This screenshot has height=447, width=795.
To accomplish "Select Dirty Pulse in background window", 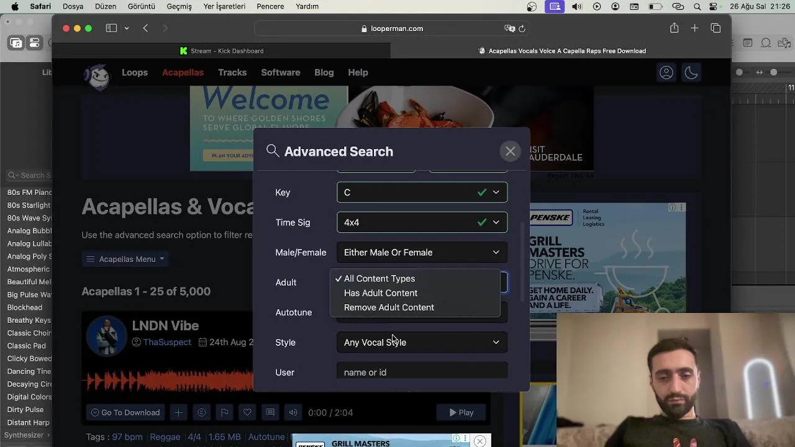I will click(x=25, y=410).
